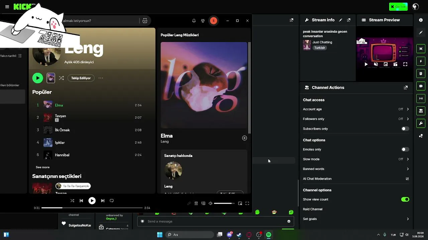Open the chat emote picker
This screenshot has height=240, width=428.
click(x=289, y=221)
